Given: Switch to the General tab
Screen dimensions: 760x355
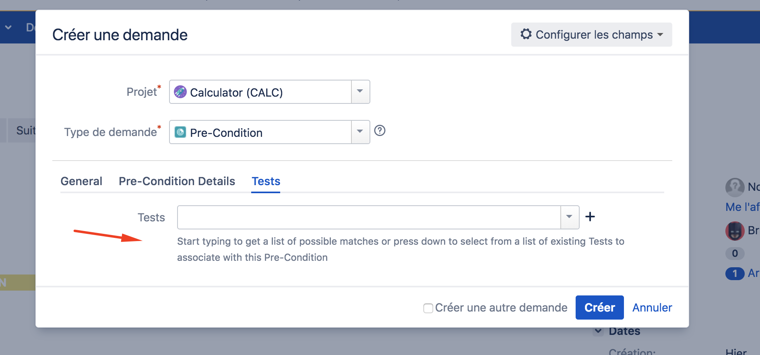Looking at the screenshot, I should pos(81,181).
